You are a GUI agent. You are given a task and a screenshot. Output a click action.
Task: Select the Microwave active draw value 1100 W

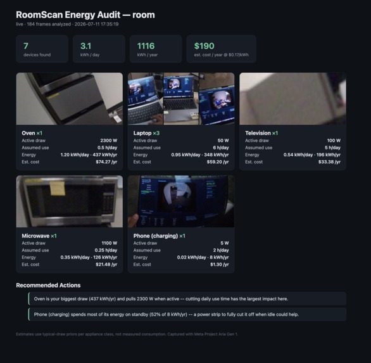110,243
